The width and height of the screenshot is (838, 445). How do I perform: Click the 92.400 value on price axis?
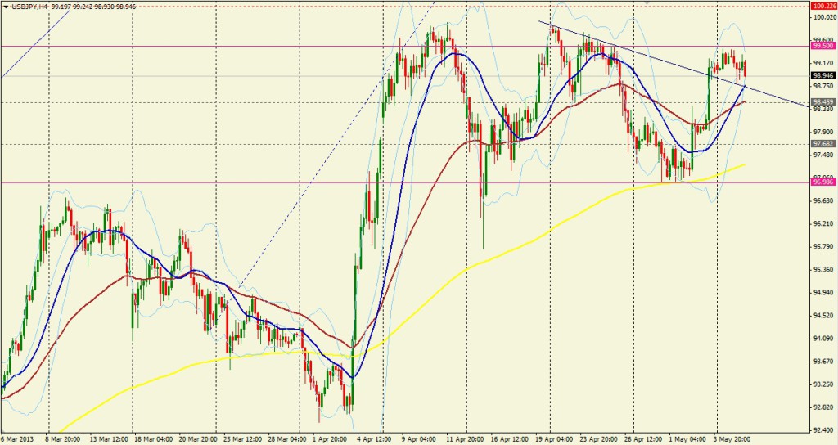[x=822, y=429]
